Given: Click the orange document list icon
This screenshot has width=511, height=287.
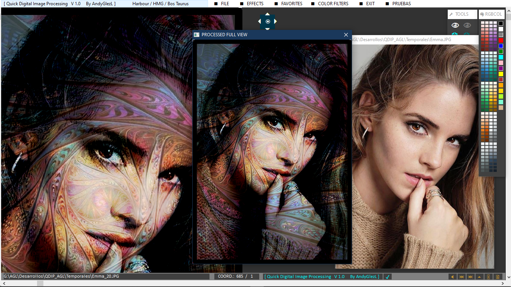Looking at the screenshot, I should 497,277.
